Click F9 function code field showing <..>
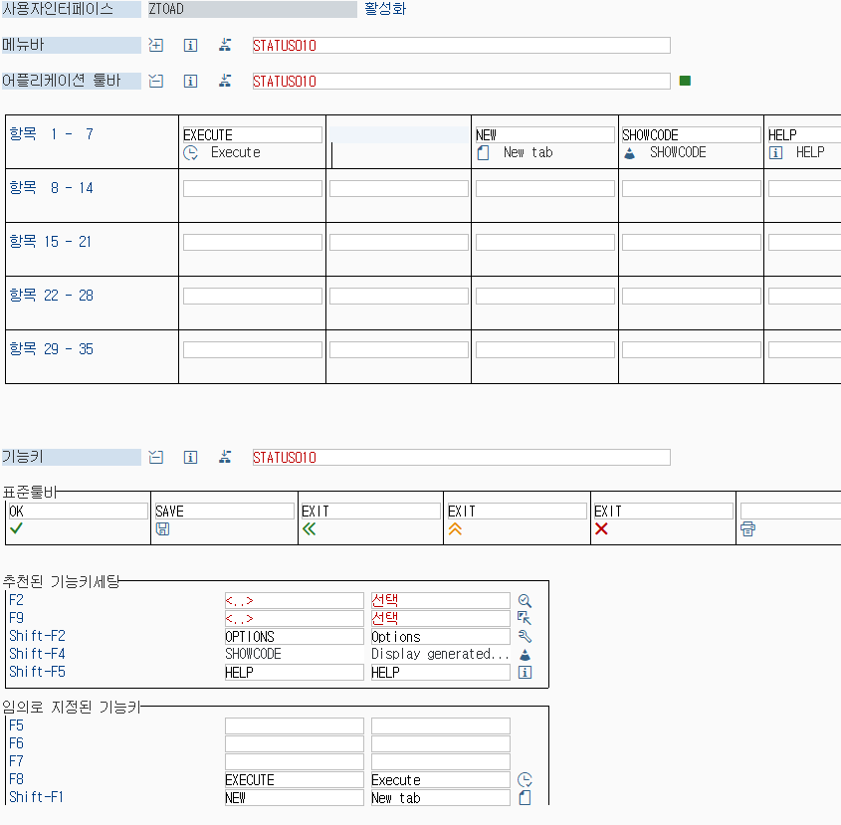Viewport: 841px width, 825px height. 295,618
